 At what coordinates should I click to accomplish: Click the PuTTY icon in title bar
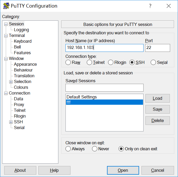pyautogui.click(x=6, y=6)
